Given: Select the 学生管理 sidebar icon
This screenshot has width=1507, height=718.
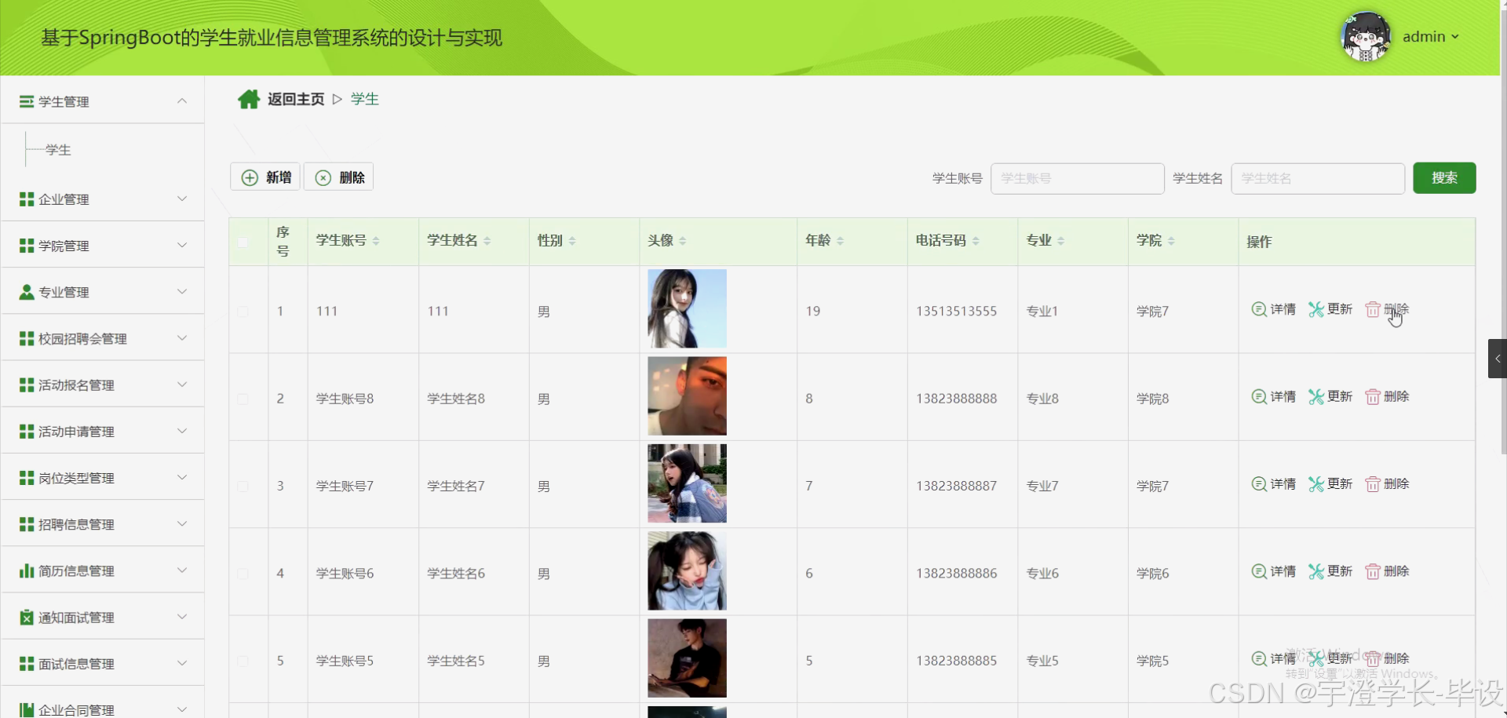Looking at the screenshot, I should pyautogui.click(x=26, y=101).
